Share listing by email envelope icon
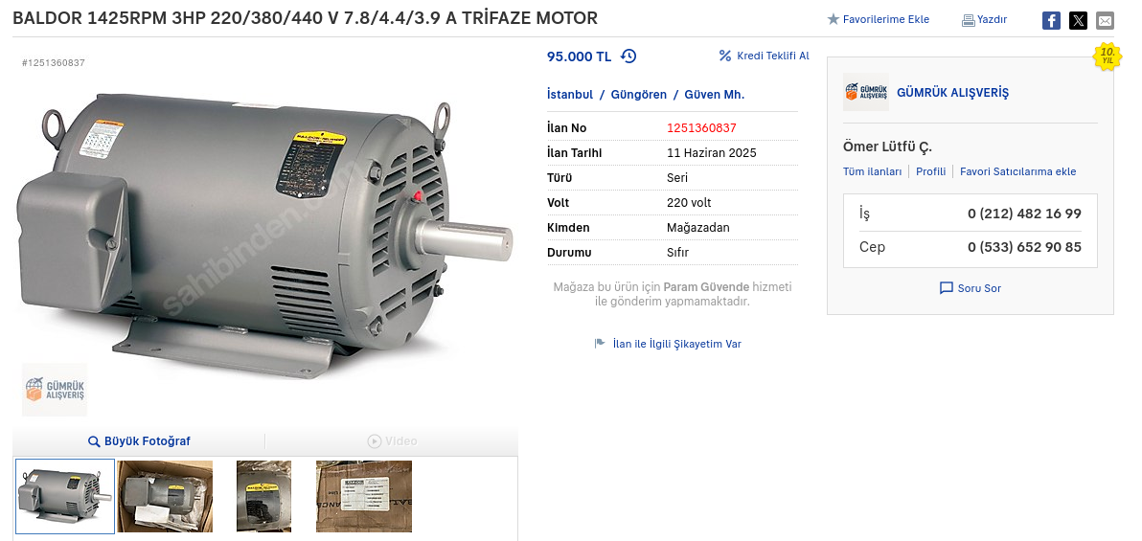Screen dimensions: 1142x541 [x=1105, y=20]
